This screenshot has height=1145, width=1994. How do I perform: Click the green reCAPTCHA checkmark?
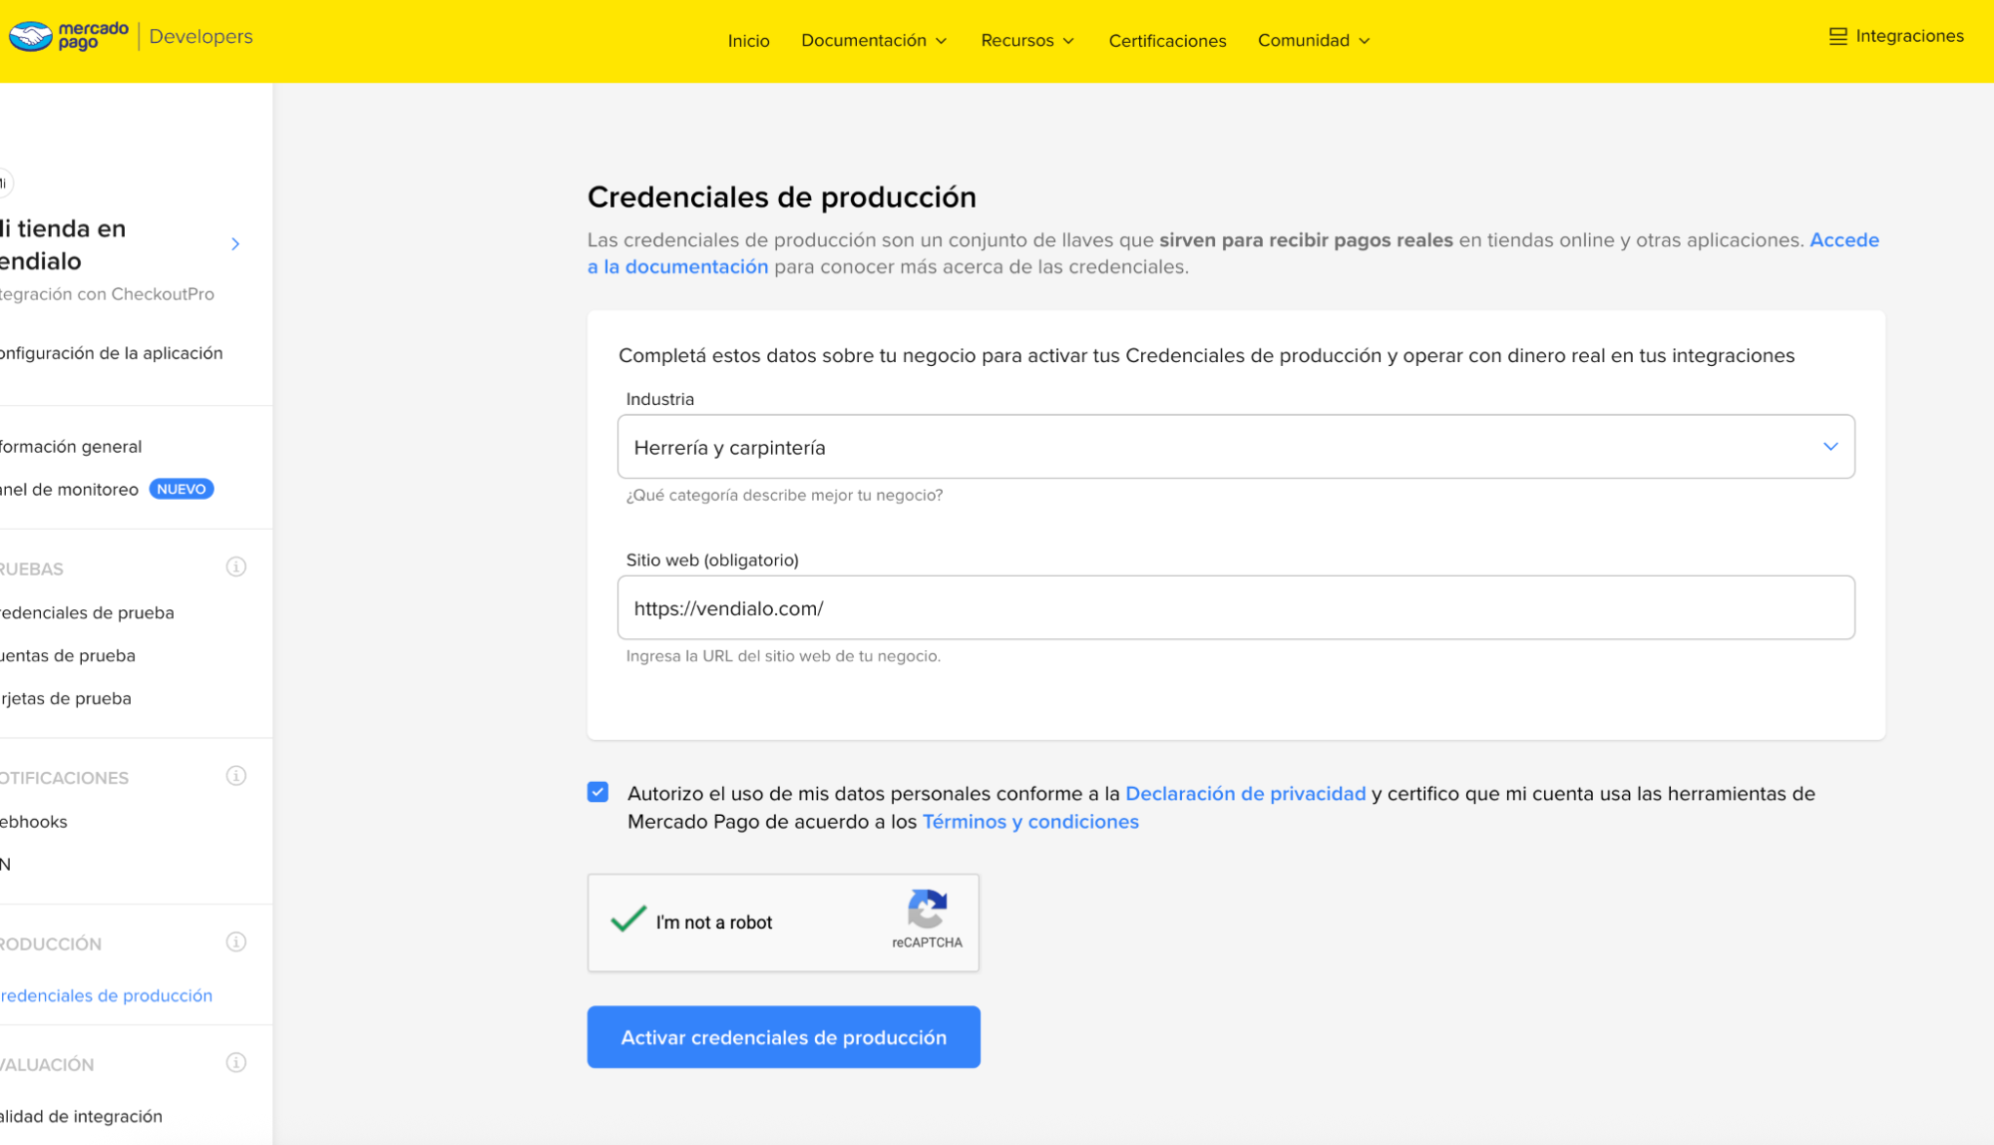click(628, 918)
